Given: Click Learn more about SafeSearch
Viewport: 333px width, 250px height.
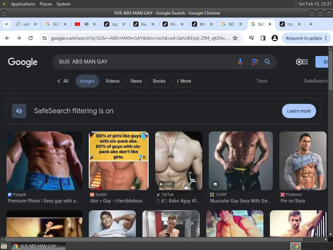Looking at the screenshot, I should [x=299, y=111].
